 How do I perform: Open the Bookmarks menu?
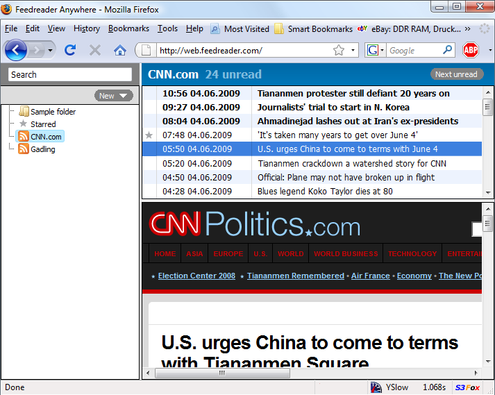128,28
